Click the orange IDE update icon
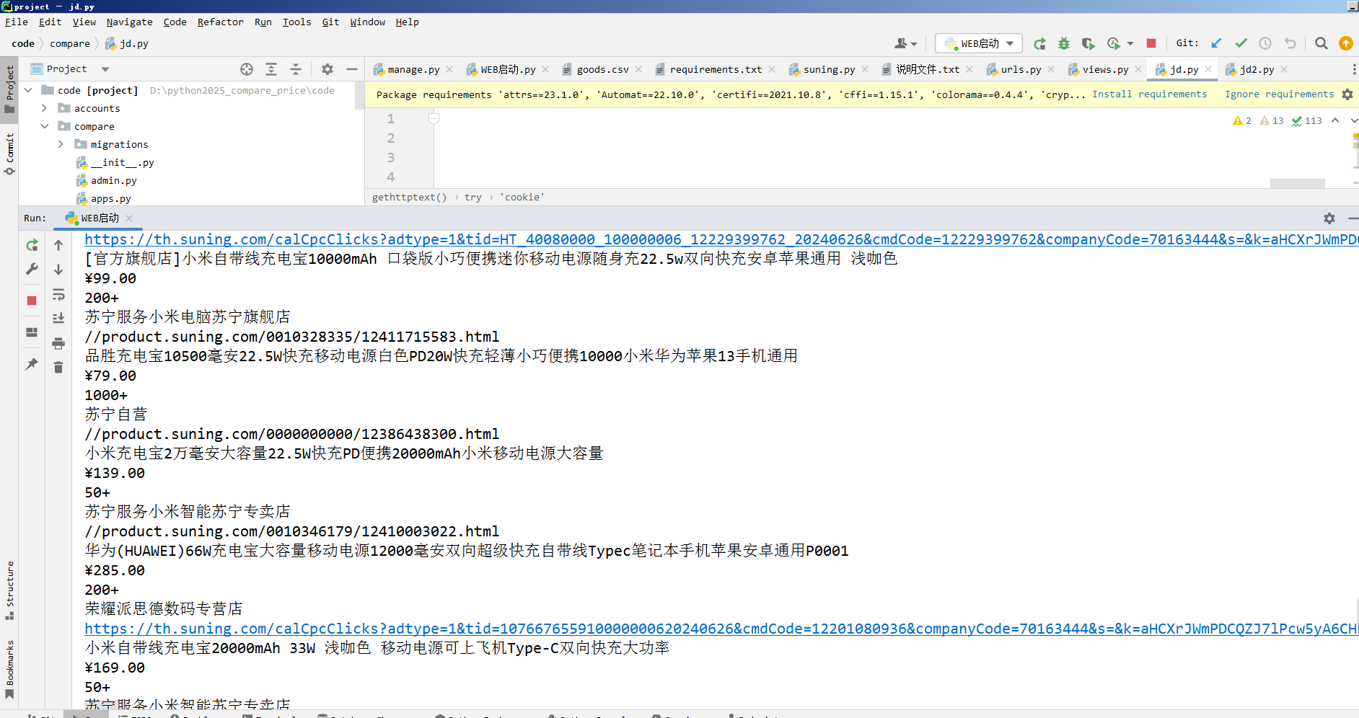Screen dimensions: 1359x718 point(1346,43)
